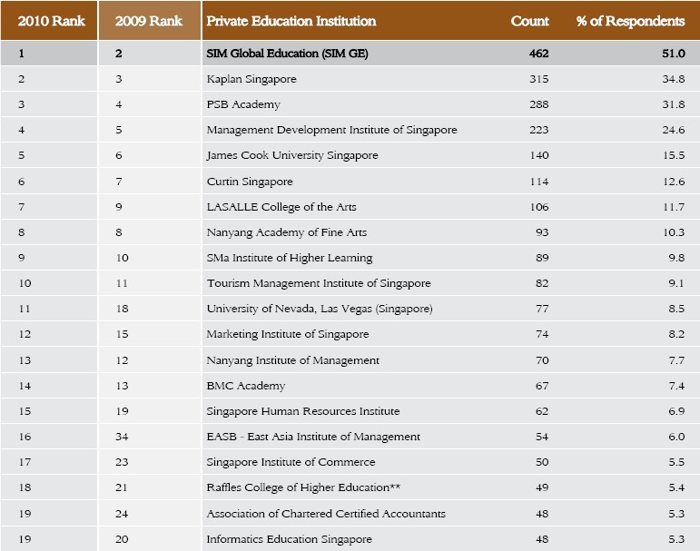Click the 'Private Education Institution' header
The width and height of the screenshot is (700, 551).
coord(291,21)
